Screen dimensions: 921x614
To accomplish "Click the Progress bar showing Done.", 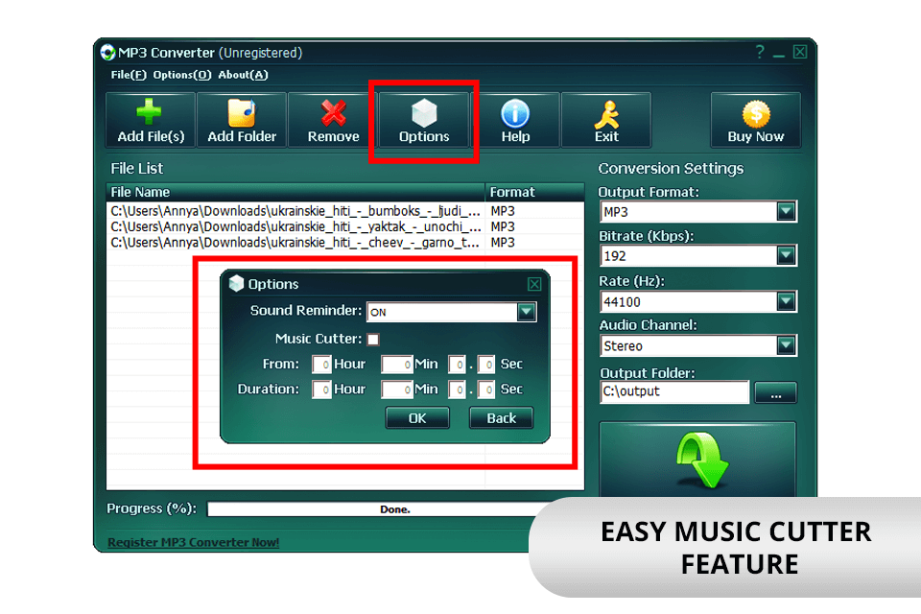I will click(x=394, y=508).
